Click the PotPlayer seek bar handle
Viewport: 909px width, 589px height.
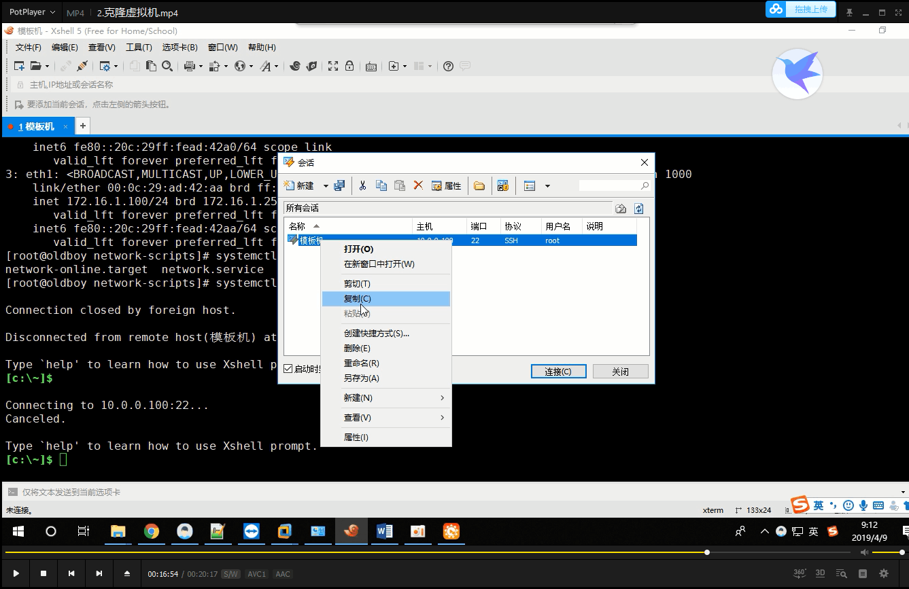[x=707, y=552]
